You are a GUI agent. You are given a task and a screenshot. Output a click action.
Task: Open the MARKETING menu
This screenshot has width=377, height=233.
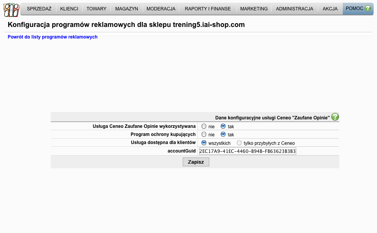pyautogui.click(x=254, y=8)
